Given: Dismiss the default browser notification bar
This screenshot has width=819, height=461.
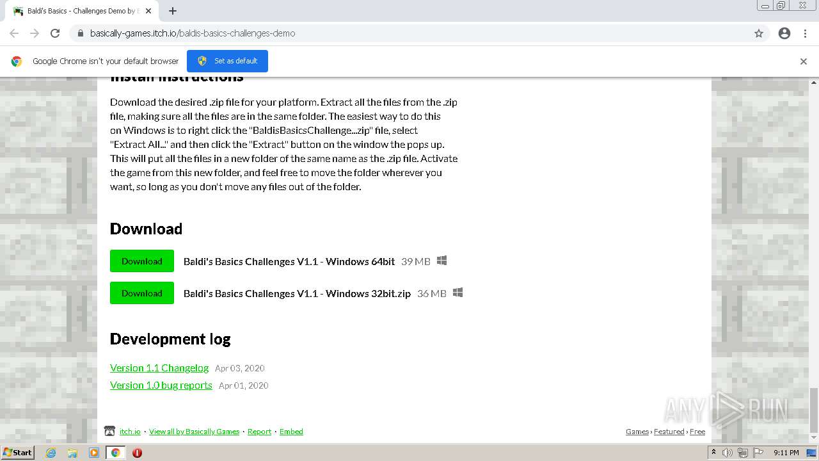Looking at the screenshot, I should (804, 61).
